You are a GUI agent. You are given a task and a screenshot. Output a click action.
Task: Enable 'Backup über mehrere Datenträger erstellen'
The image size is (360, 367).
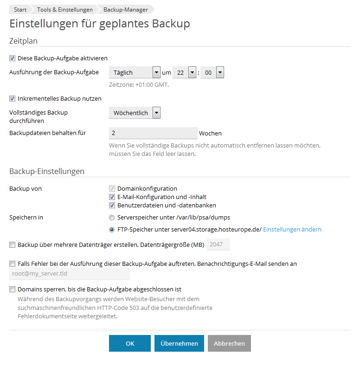point(13,245)
